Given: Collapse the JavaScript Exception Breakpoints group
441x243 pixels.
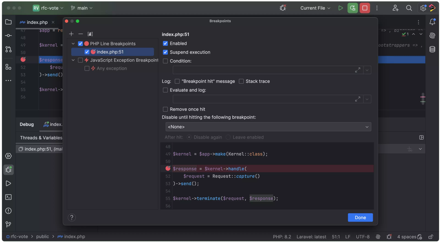Looking at the screenshot, I should 73,60.
